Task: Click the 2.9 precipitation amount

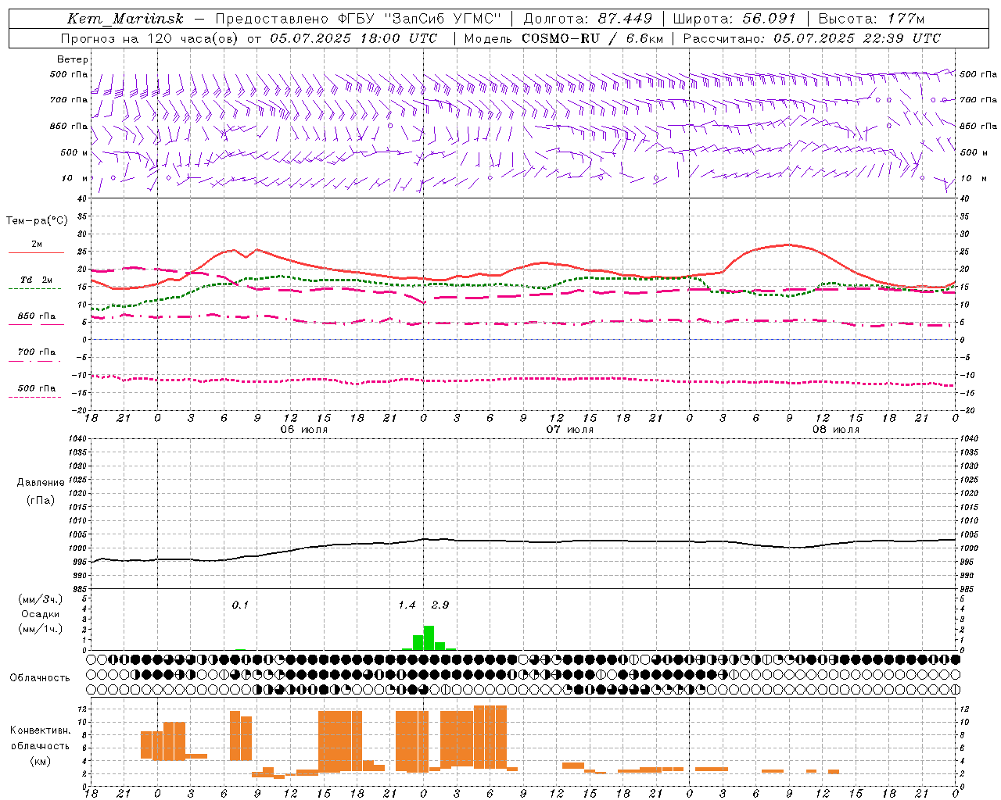Action: coord(440,605)
